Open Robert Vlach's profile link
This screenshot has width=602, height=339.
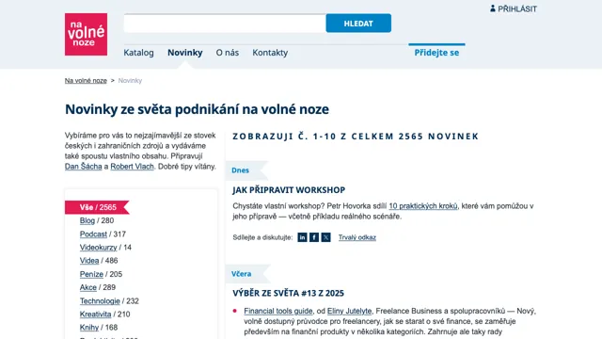point(132,167)
